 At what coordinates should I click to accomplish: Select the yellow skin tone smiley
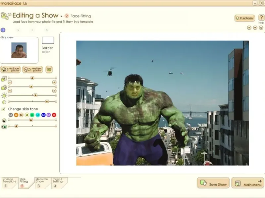click(27, 115)
